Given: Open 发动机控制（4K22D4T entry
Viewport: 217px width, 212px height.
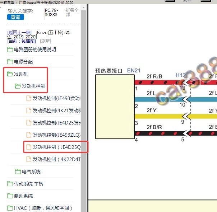Looking at the screenshot, I should click(56, 159).
